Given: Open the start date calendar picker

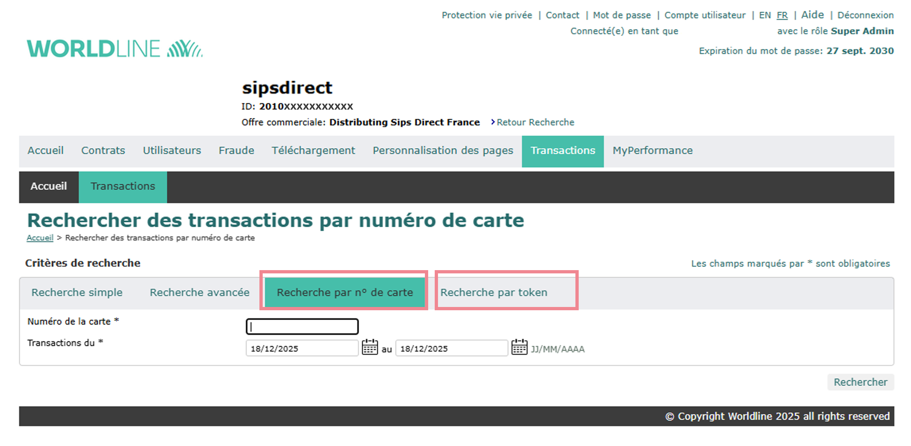Looking at the screenshot, I should pyautogui.click(x=370, y=347).
